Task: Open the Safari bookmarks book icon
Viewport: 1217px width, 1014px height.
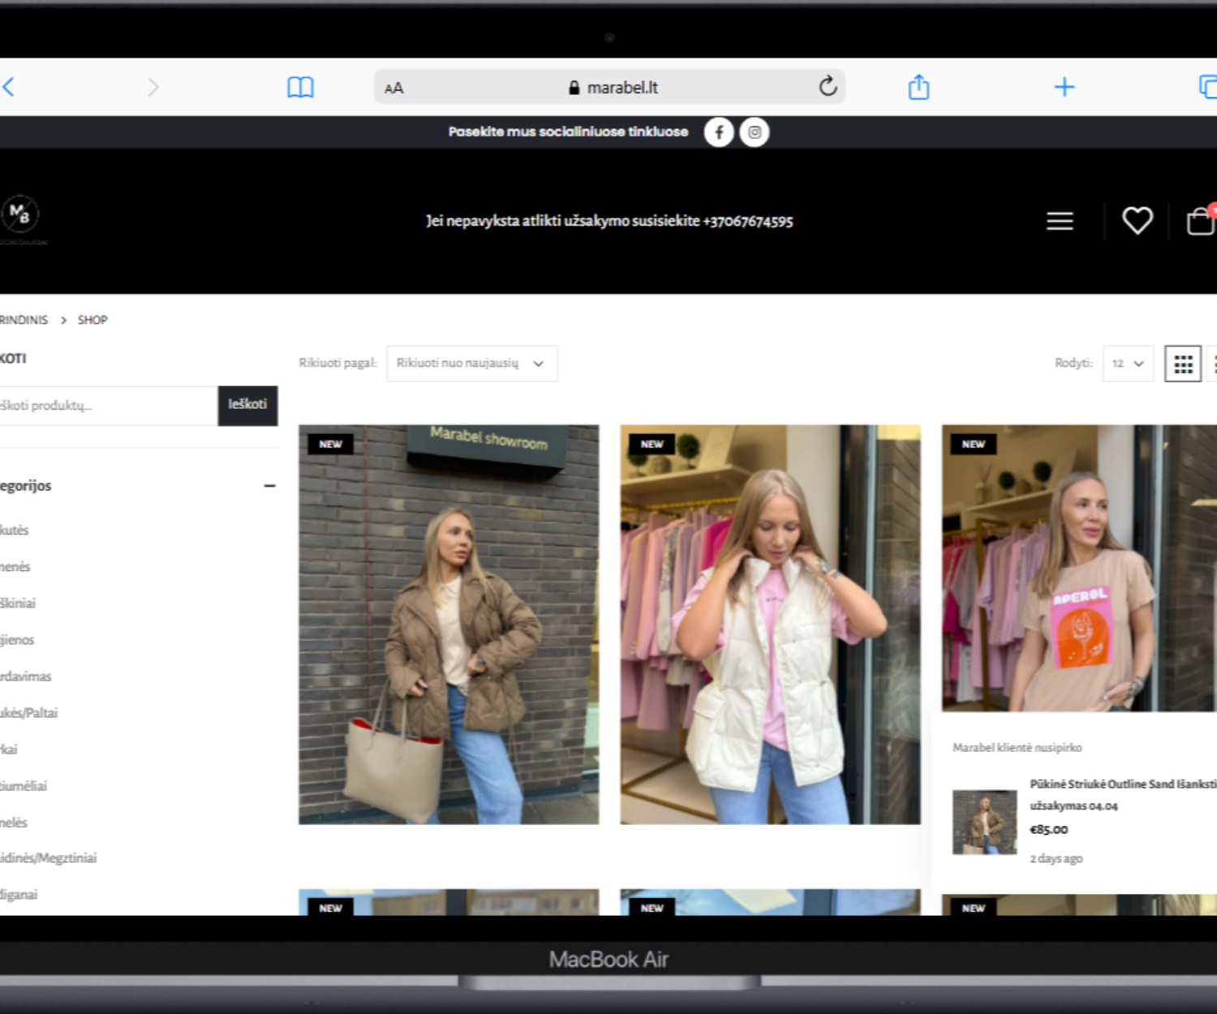Action: pyautogui.click(x=300, y=87)
